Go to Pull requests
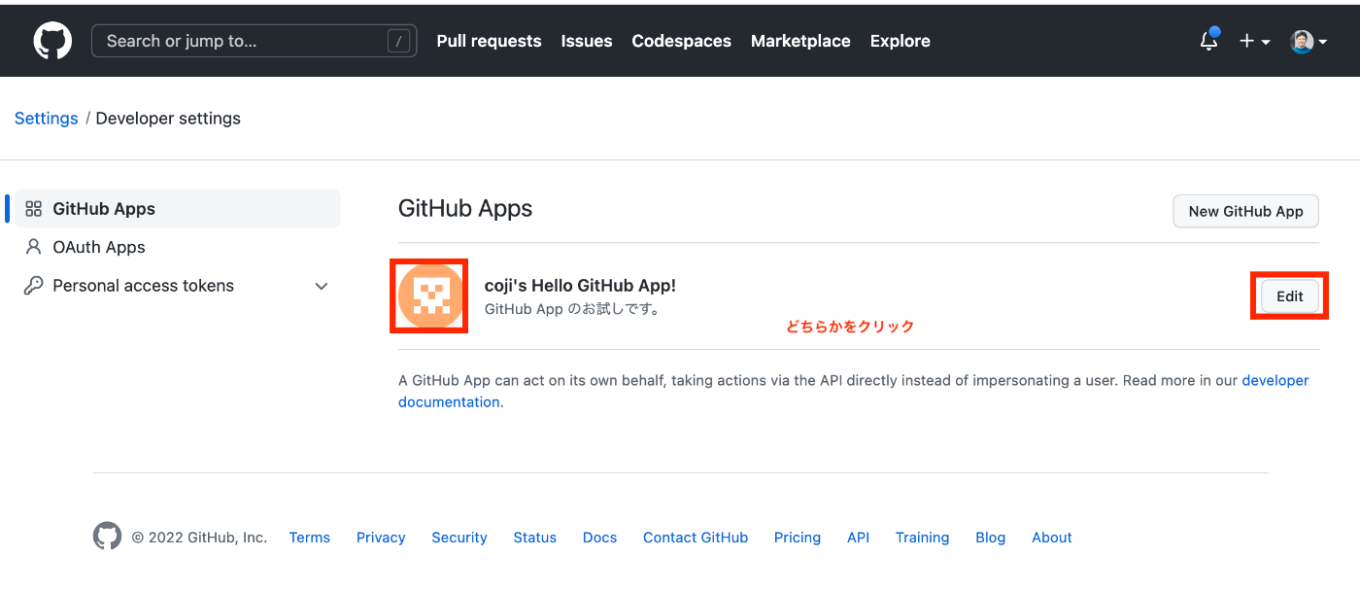The width and height of the screenshot is (1360, 591). point(489,41)
